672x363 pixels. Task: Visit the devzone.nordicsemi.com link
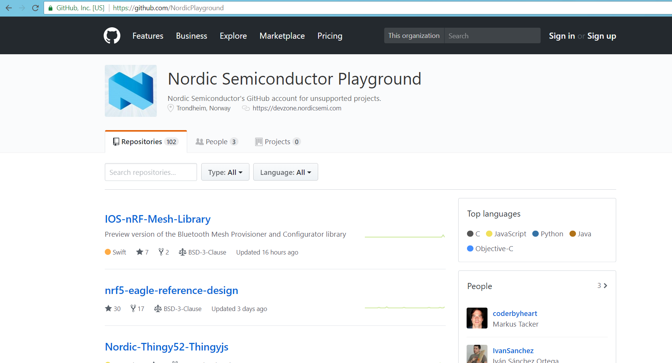[x=297, y=108]
